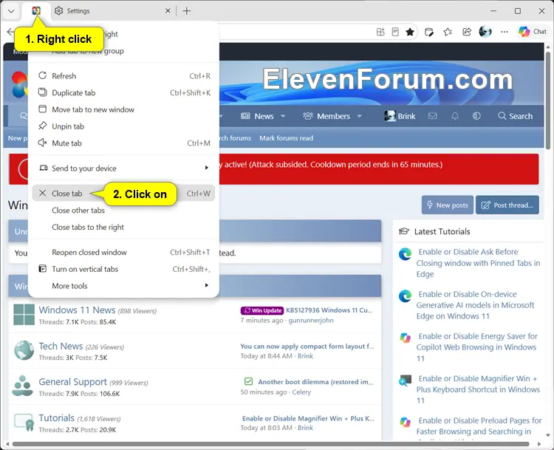
Task: Open the split screen icon in address bar
Action: (x=380, y=32)
